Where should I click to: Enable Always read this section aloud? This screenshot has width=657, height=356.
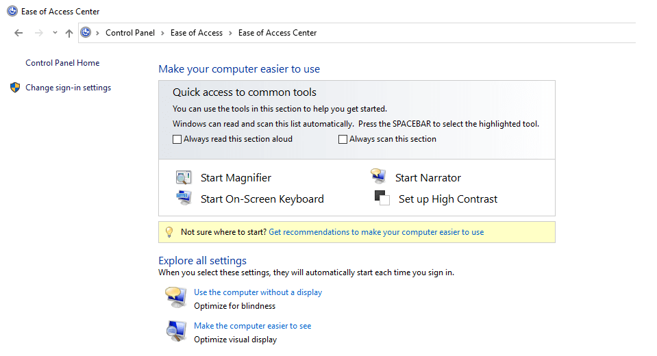(177, 139)
